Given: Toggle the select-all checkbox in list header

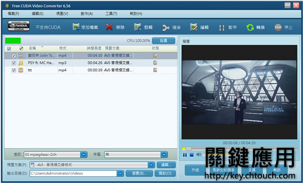Looking at the screenshot, I should tap(9, 48).
